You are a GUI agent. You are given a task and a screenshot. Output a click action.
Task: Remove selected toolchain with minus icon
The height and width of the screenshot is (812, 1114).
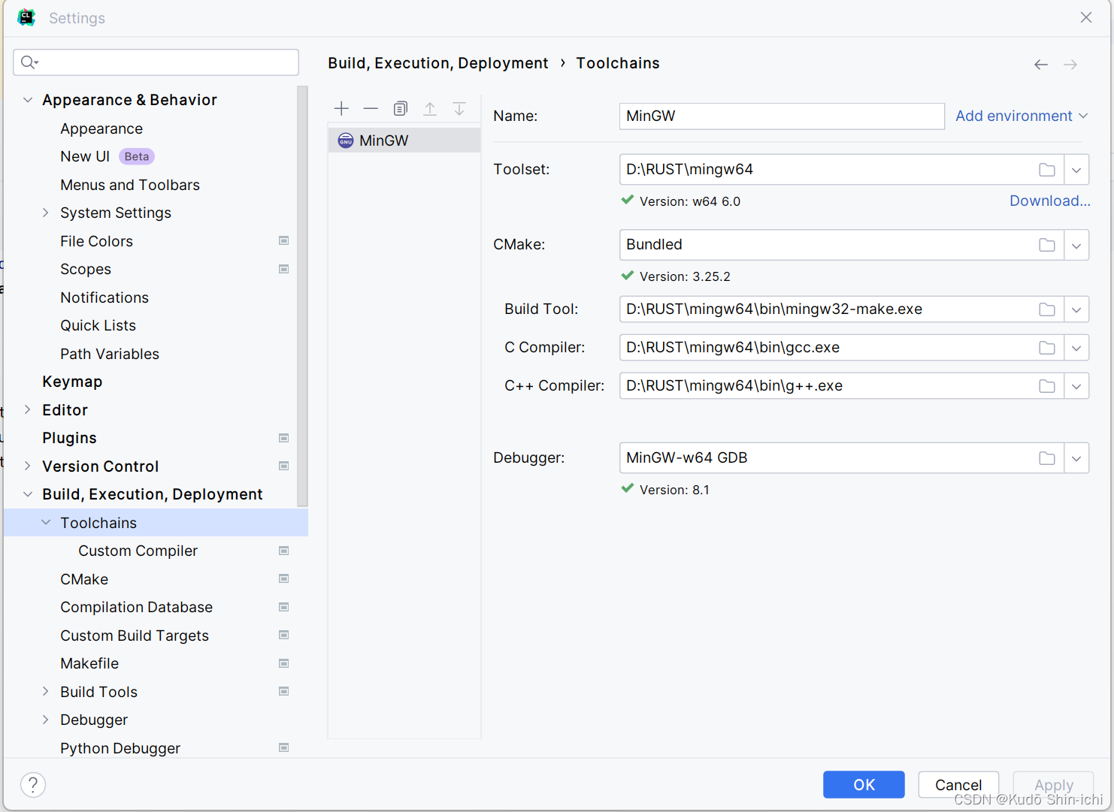pos(371,109)
